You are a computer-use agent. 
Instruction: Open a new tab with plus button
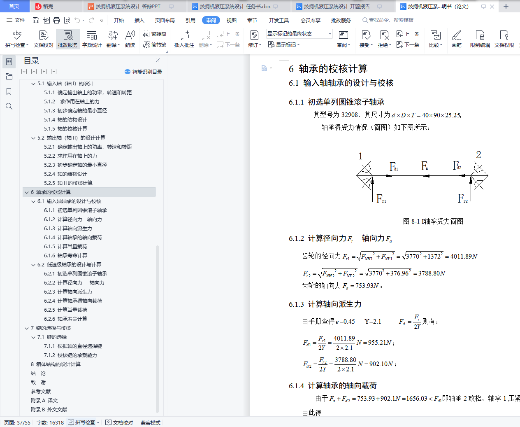point(506,6)
